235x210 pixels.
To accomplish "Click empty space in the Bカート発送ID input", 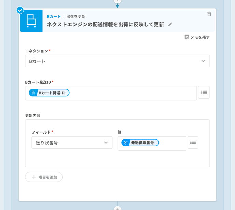I will (133, 93).
